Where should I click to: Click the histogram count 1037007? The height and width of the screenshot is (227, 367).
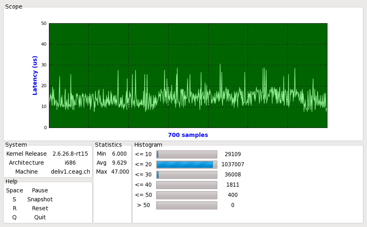coord(233,165)
